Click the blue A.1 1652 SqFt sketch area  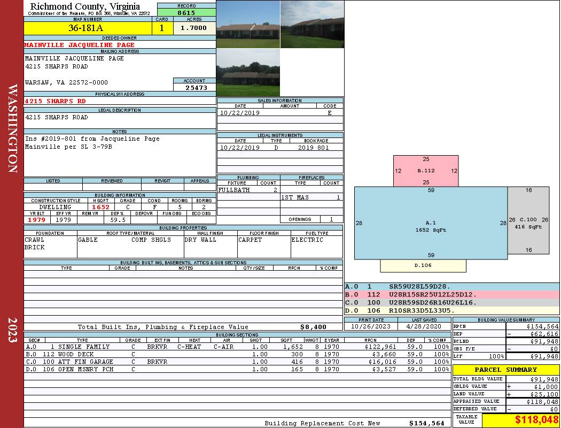431,223
